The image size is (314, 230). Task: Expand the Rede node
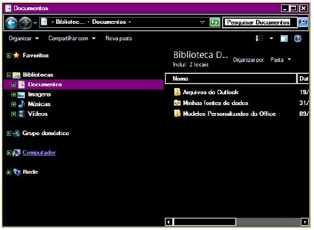tap(9, 172)
